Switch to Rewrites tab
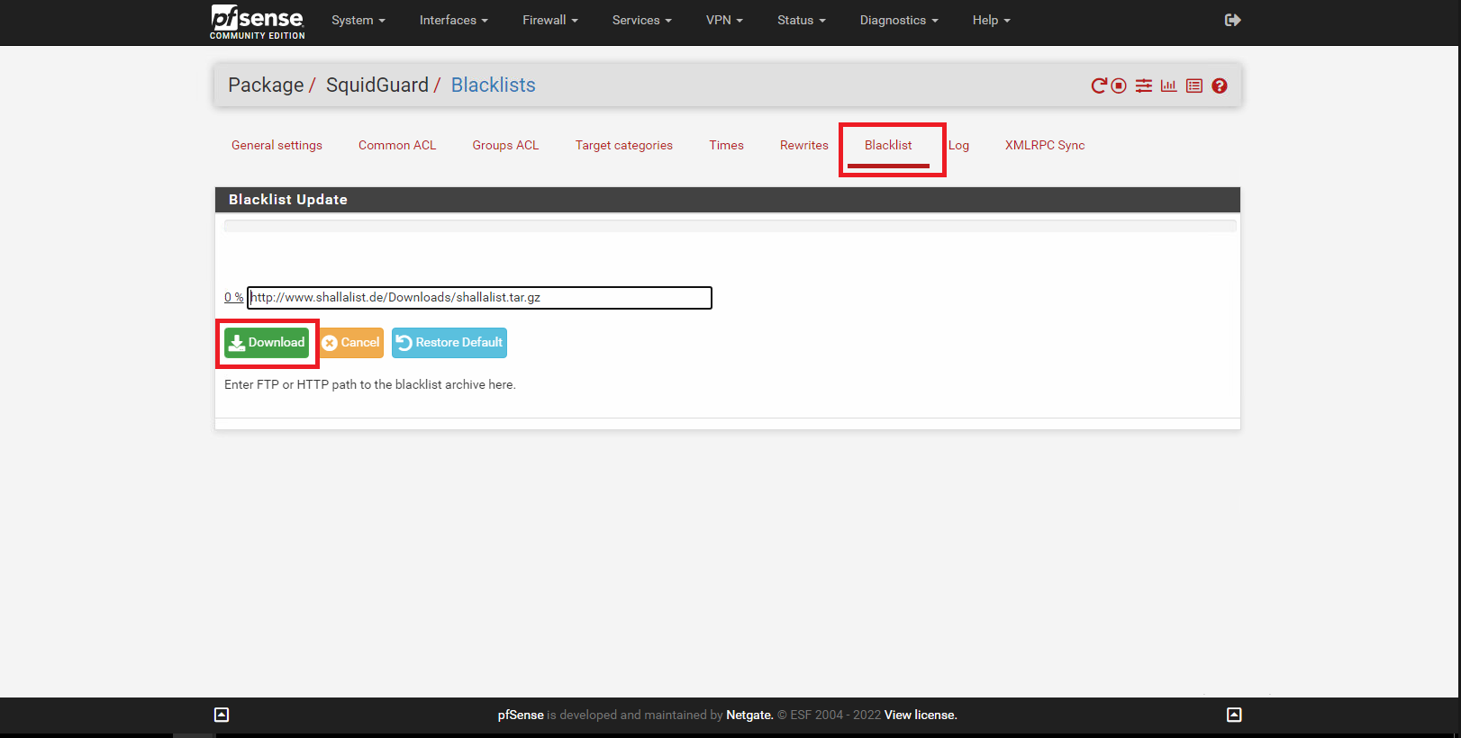This screenshot has height=738, width=1461. point(804,145)
